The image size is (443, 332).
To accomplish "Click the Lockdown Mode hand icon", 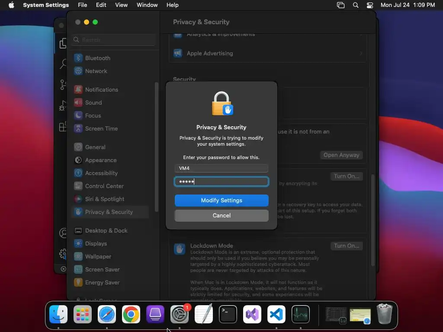I will coord(180,249).
